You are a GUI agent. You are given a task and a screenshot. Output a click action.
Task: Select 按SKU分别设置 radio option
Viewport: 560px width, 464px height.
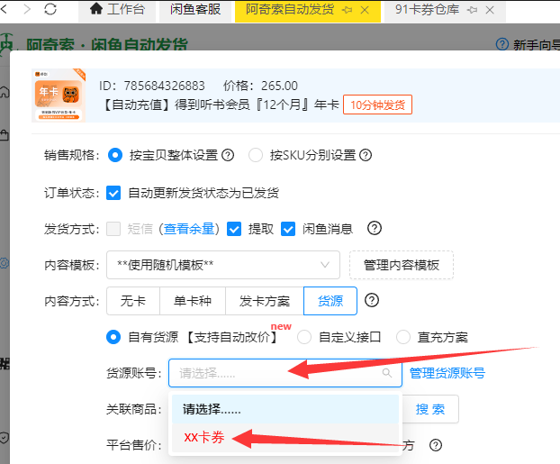tap(256, 155)
